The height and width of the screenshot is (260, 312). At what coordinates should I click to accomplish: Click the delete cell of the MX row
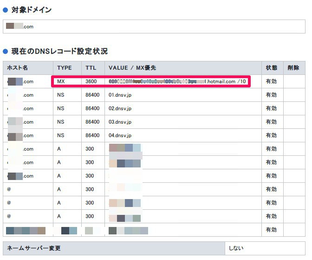(294, 81)
